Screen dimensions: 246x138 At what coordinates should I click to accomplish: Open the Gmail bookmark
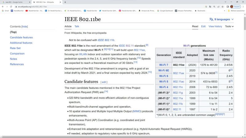(x=5, y=11)
